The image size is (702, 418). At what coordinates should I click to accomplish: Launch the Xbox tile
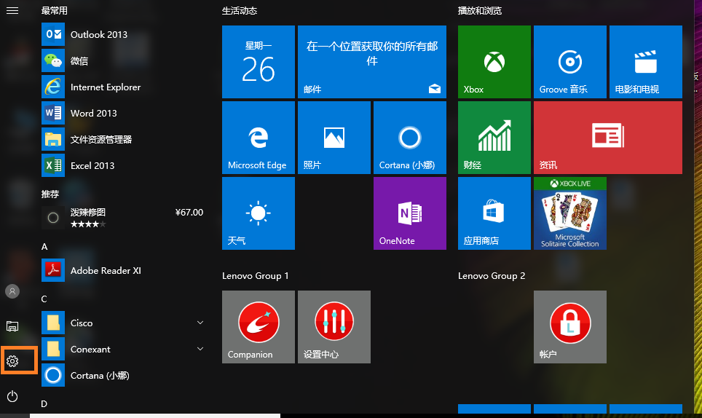click(494, 62)
